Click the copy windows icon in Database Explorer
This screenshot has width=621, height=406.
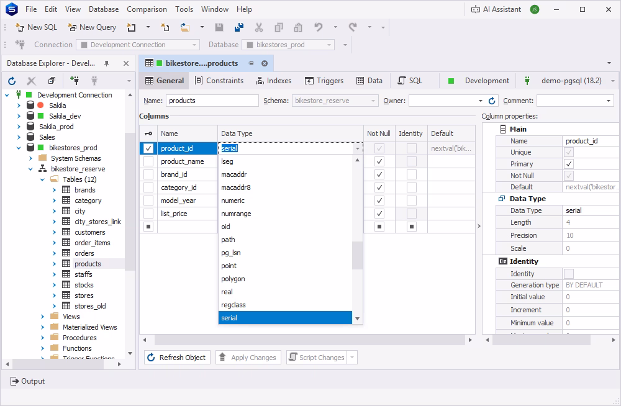pos(52,81)
